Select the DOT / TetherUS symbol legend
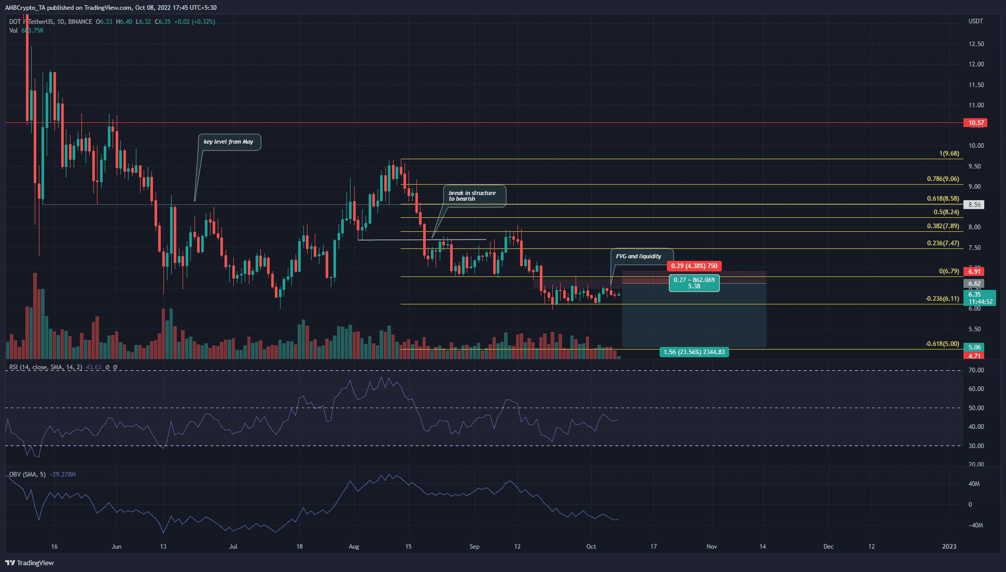1006x572 pixels. pos(51,22)
